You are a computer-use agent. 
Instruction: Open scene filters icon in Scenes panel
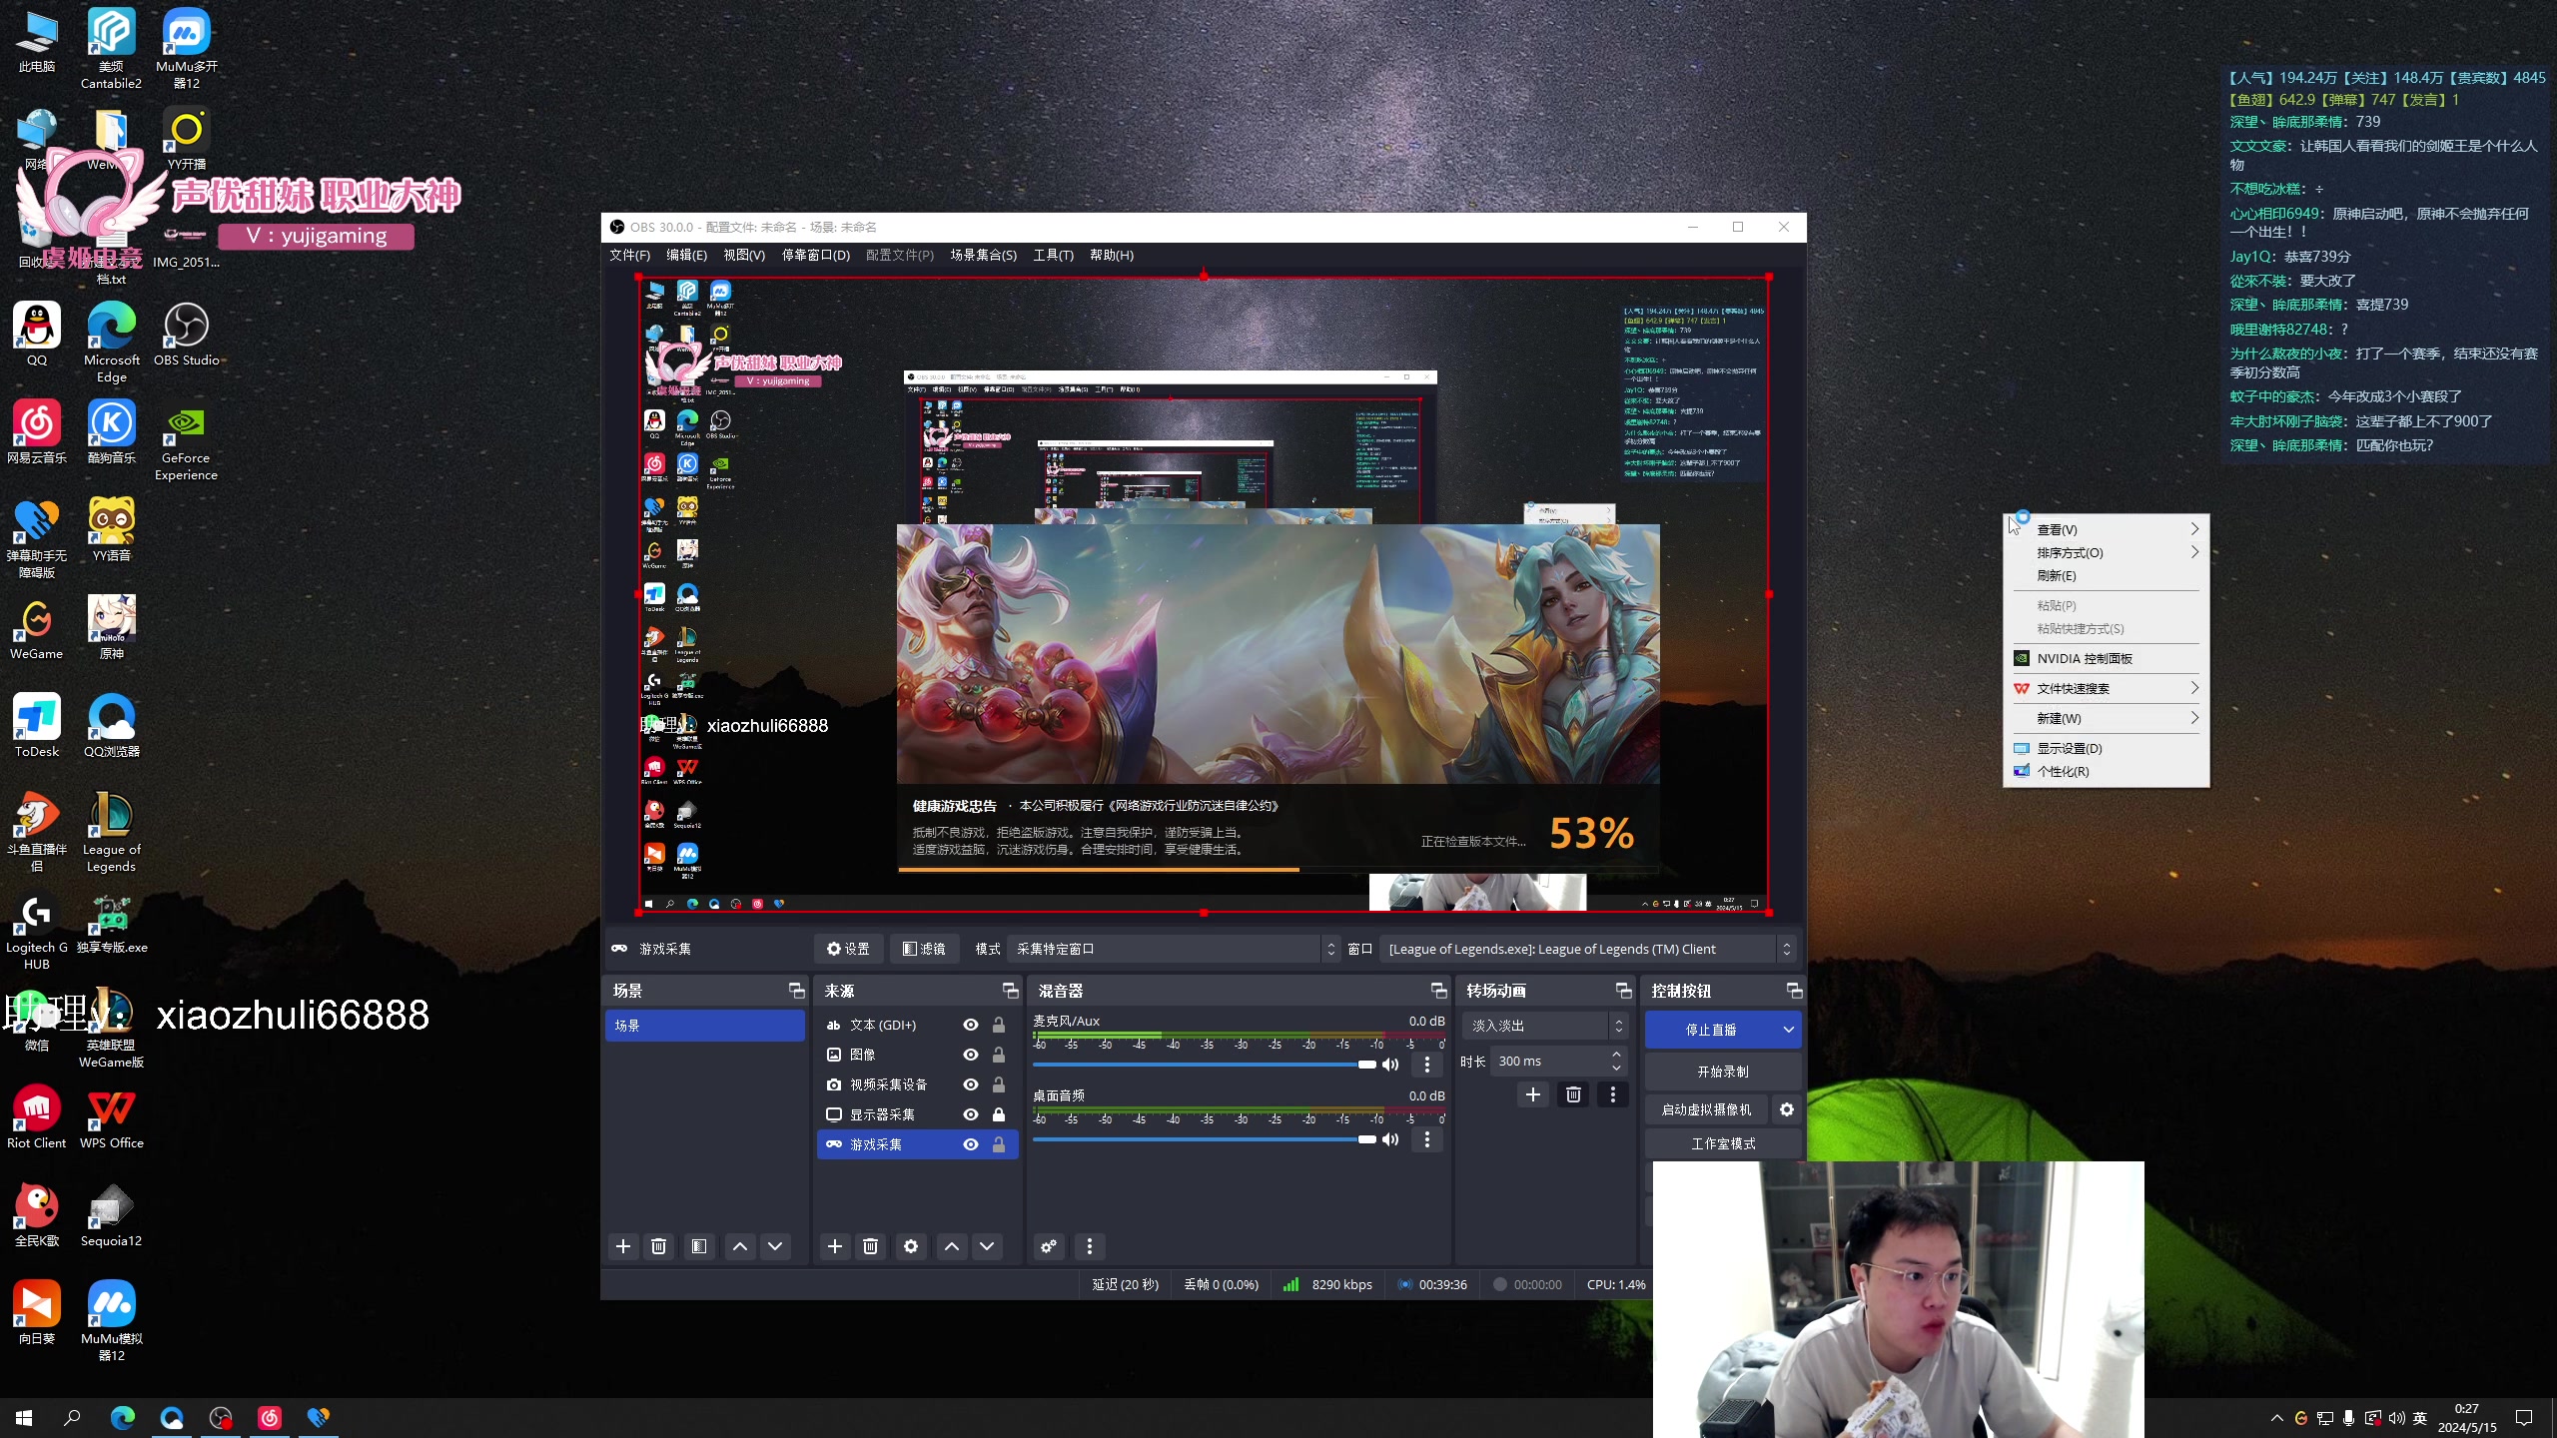coord(699,1246)
